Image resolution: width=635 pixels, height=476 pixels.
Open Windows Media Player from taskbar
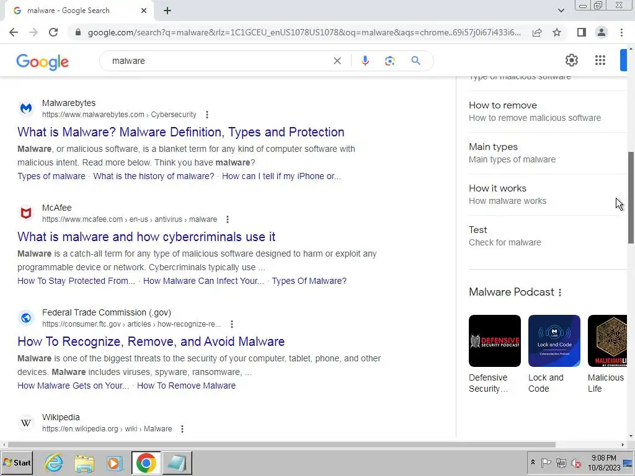click(x=115, y=463)
